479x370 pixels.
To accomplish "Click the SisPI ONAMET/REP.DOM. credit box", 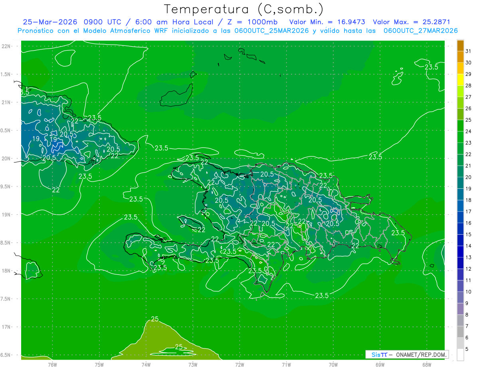I will pyautogui.click(x=407, y=354).
